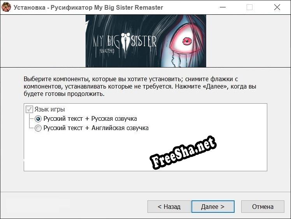This screenshot has width=291, height=219.
Task: Go back with the Назад button
Action: pos(169,207)
